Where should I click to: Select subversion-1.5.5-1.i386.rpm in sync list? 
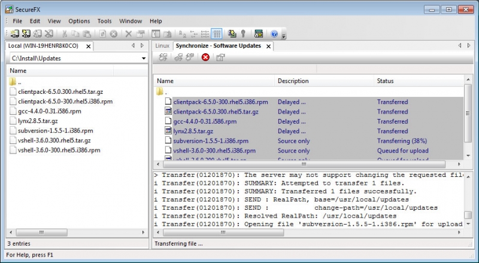(211, 141)
